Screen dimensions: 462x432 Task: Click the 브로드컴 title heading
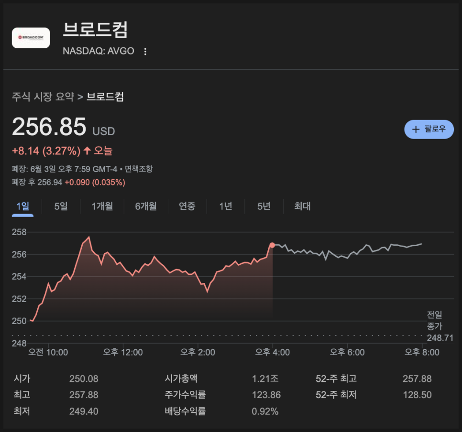[95, 30]
